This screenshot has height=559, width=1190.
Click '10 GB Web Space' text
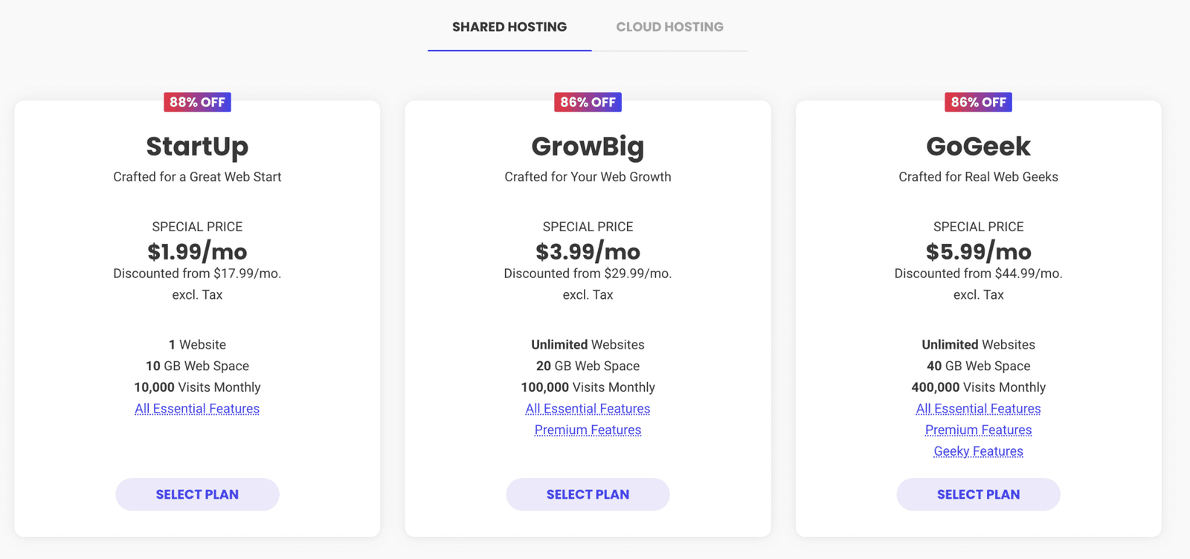197,366
